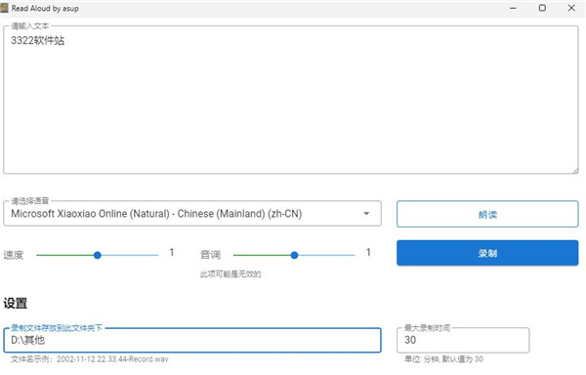The image size is (586, 375).
Task: Click the 速度 speed slider handle
Action: [x=98, y=256]
